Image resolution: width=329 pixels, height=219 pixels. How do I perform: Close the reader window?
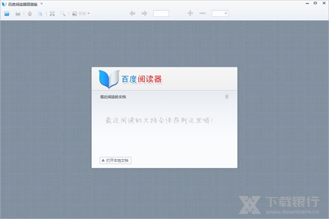pyautogui.click(x=324, y=3)
